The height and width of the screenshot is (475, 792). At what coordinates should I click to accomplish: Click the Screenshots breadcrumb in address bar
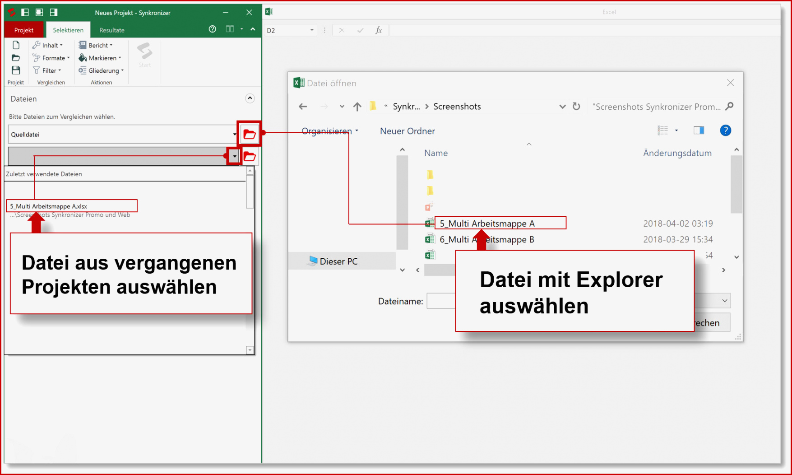pos(457,107)
